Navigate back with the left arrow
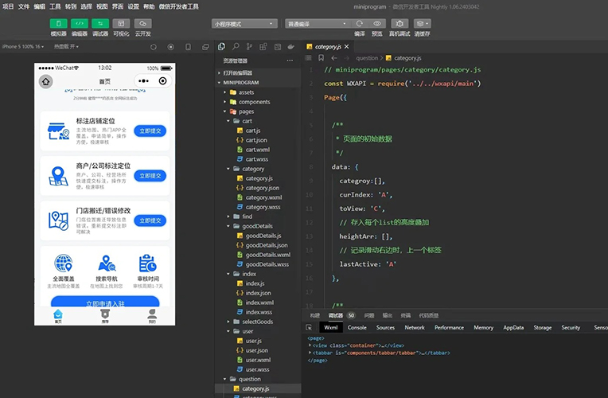This screenshot has height=398, width=608. (334, 58)
